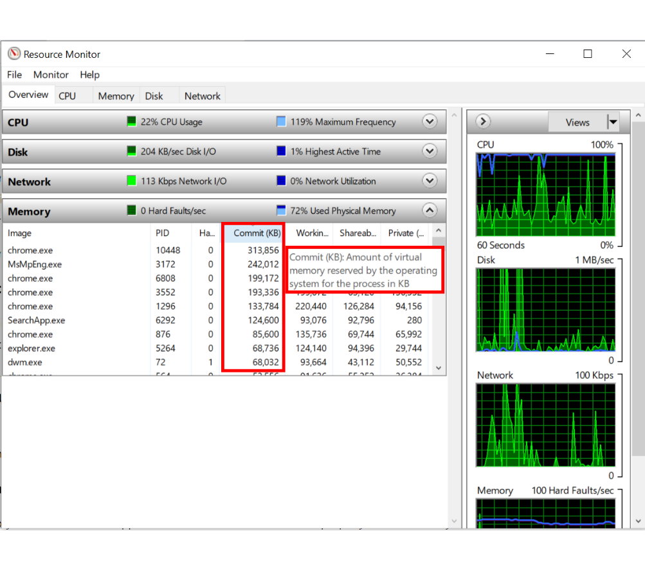Screen dimensions: 645x570
Task: Click the blue Network Utilization indicator square
Action: [281, 181]
